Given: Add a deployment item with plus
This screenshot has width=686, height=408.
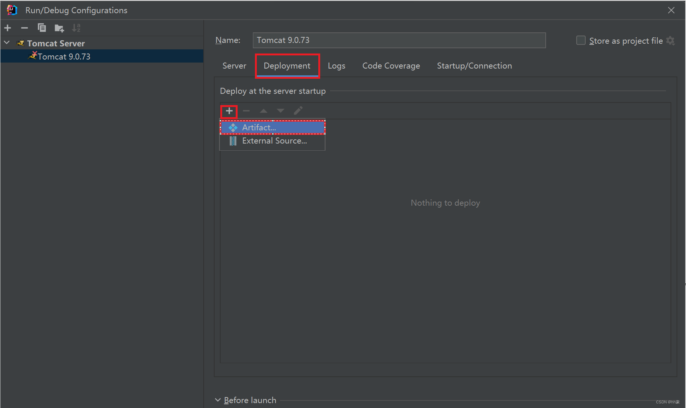Looking at the screenshot, I should point(229,111).
